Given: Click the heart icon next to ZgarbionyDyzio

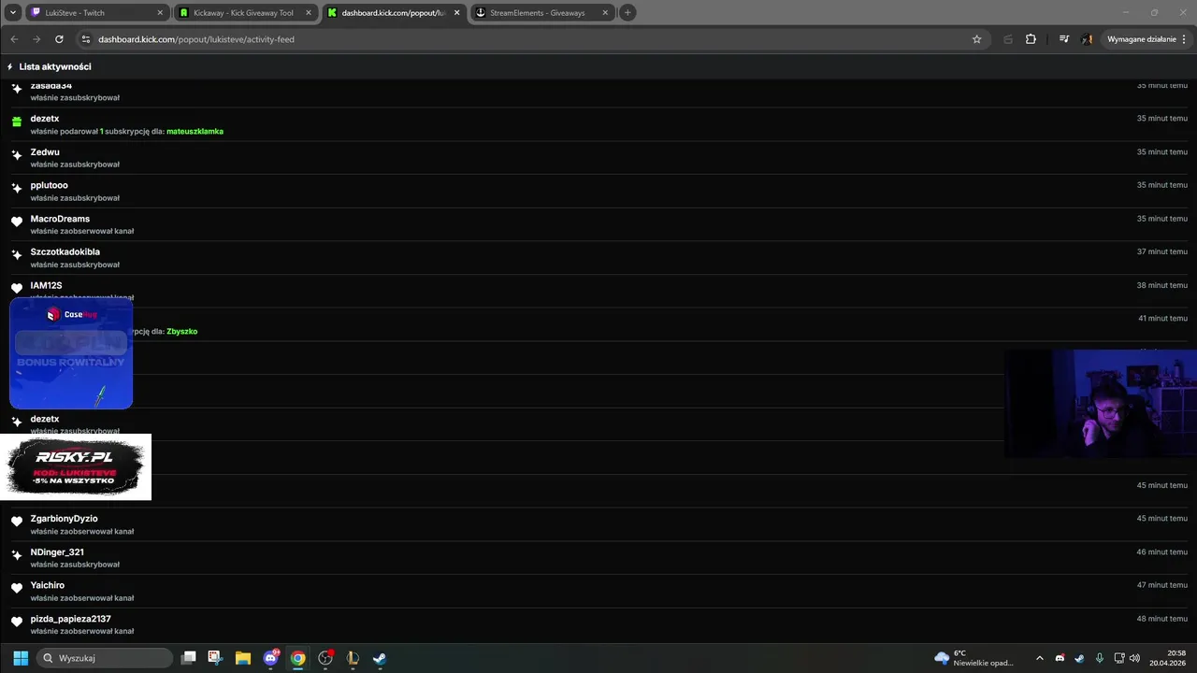Looking at the screenshot, I should 17,522.
